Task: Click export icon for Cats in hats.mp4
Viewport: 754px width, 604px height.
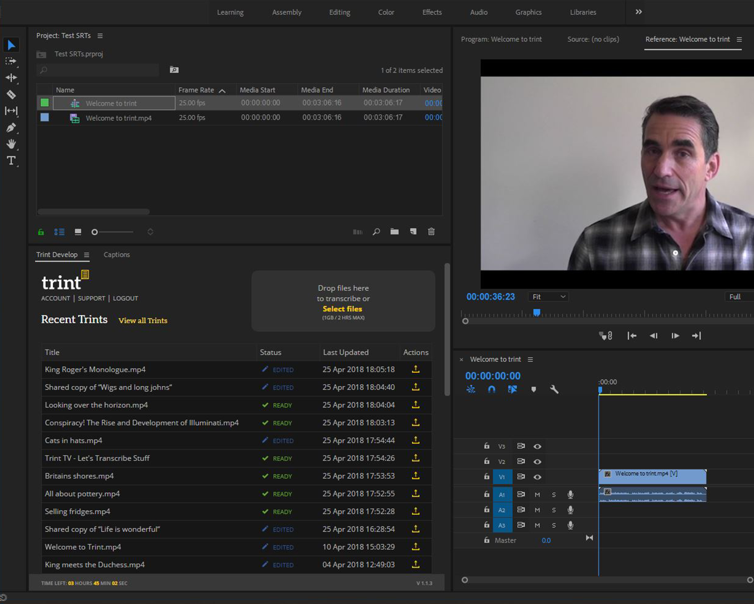Action: [x=416, y=440]
